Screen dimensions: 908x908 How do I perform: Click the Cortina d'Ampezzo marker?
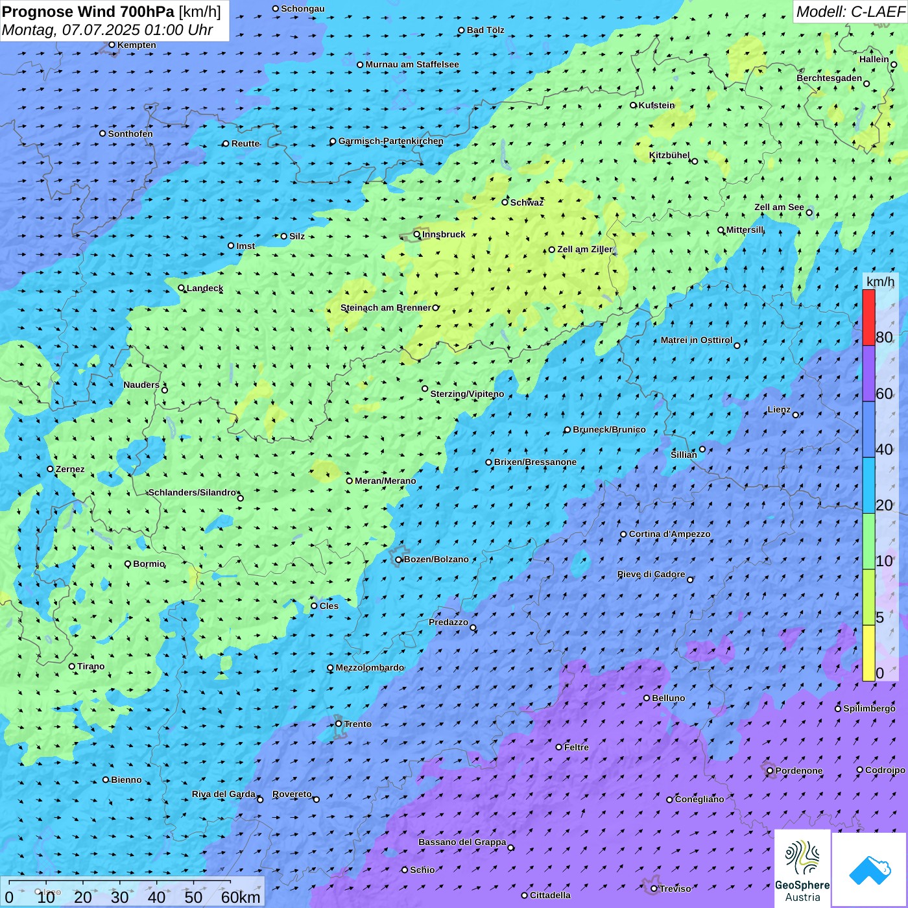point(623,534)
